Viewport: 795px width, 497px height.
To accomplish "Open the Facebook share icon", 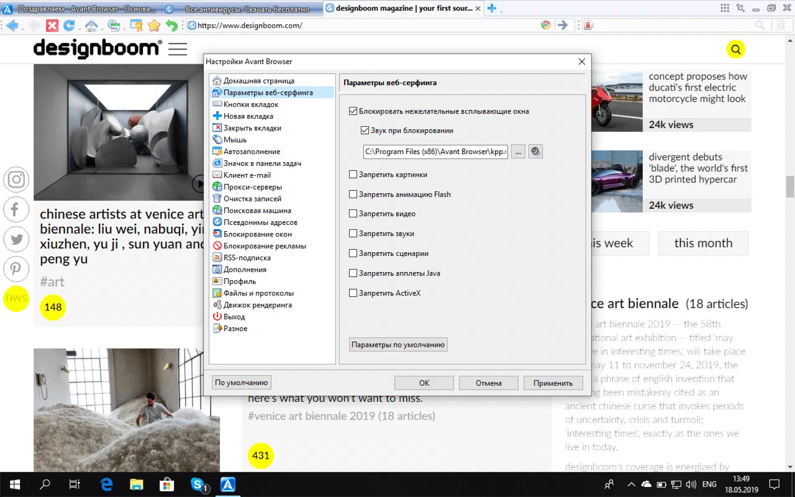I will pyautogui.click(x=16, y=209).
